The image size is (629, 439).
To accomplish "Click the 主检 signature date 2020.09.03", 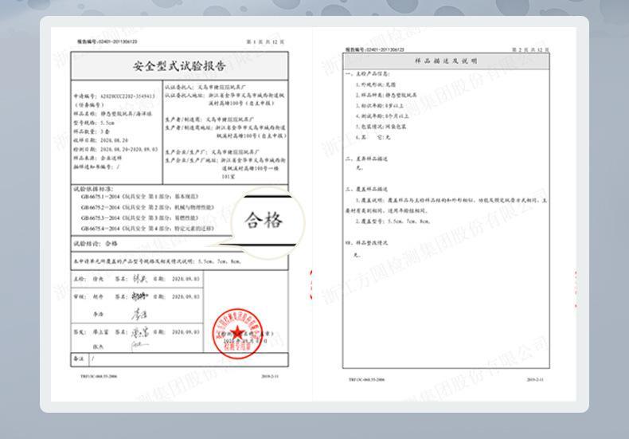I will point(186,279).
